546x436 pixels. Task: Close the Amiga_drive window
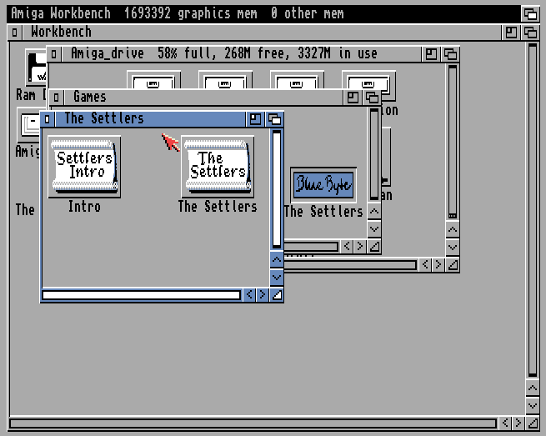click(x=53, y=54)
